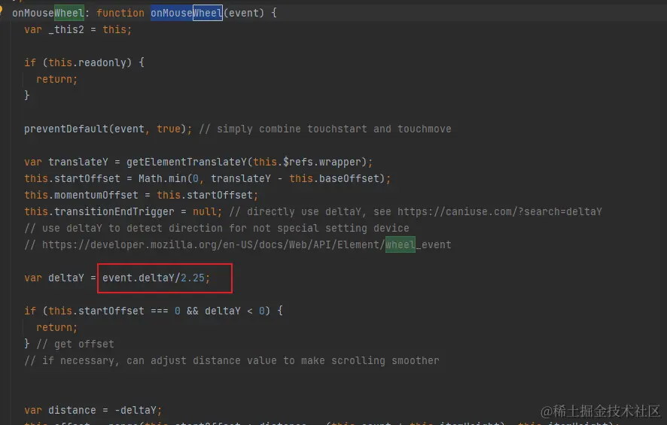Open the developer.mozilla.org wheel_event link
The image size is (667, 425).
[246, 244]
